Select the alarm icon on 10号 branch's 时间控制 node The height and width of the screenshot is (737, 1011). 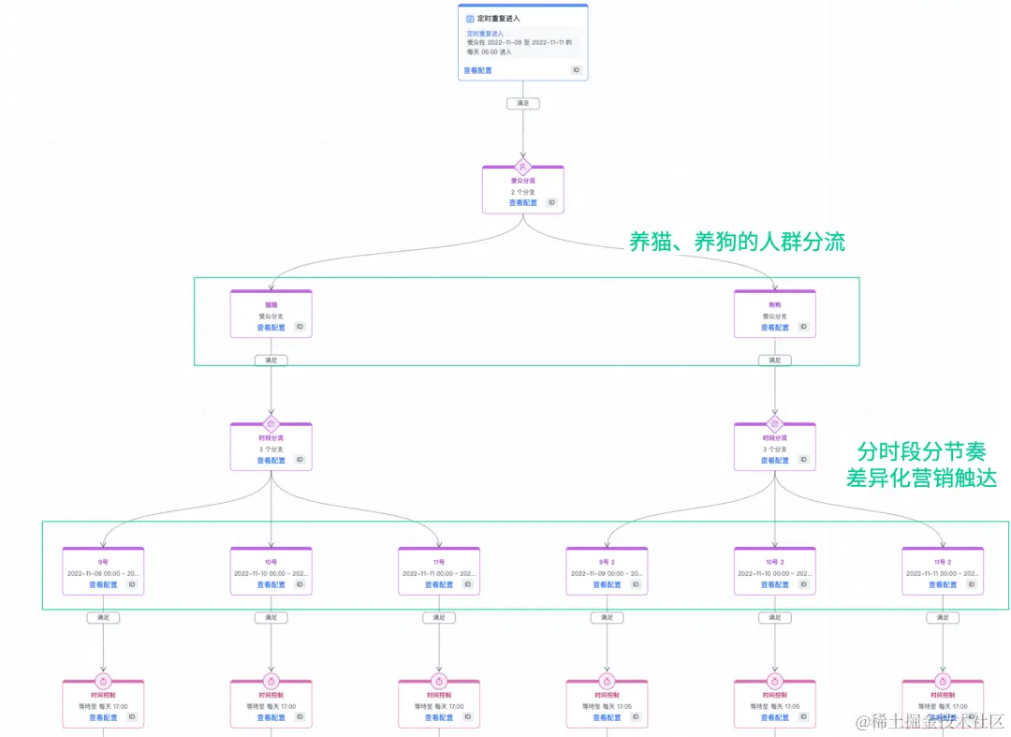(x=271, y=681)
